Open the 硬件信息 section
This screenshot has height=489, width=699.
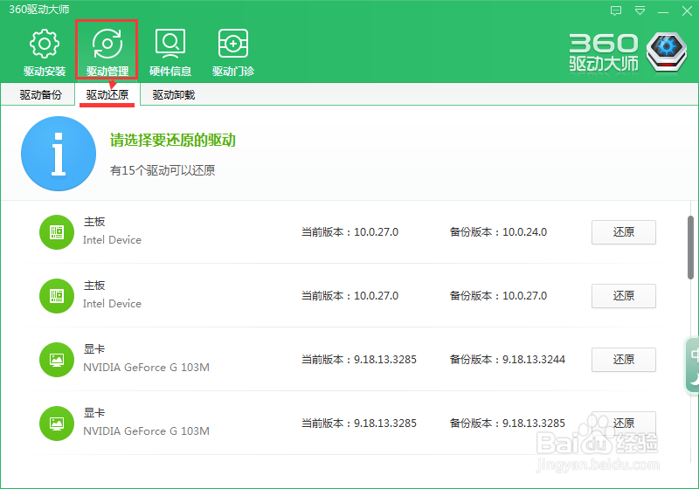170,52
